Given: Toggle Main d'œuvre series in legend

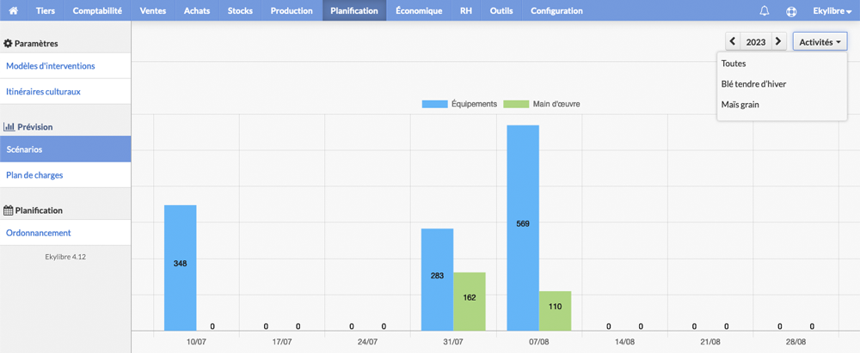Looking at the screenshot, I should tap(542, 104).
